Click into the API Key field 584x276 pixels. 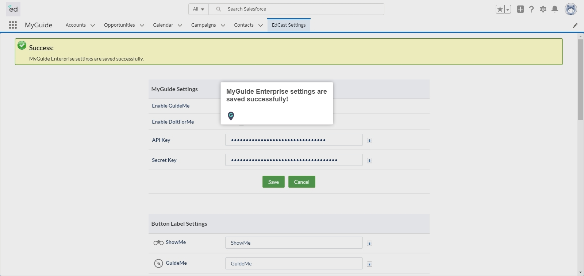coord(294,140)
